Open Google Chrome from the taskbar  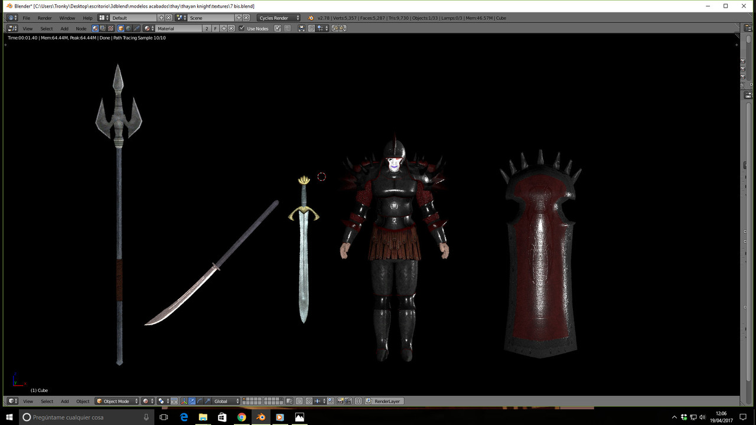click(x=242, y=417)
